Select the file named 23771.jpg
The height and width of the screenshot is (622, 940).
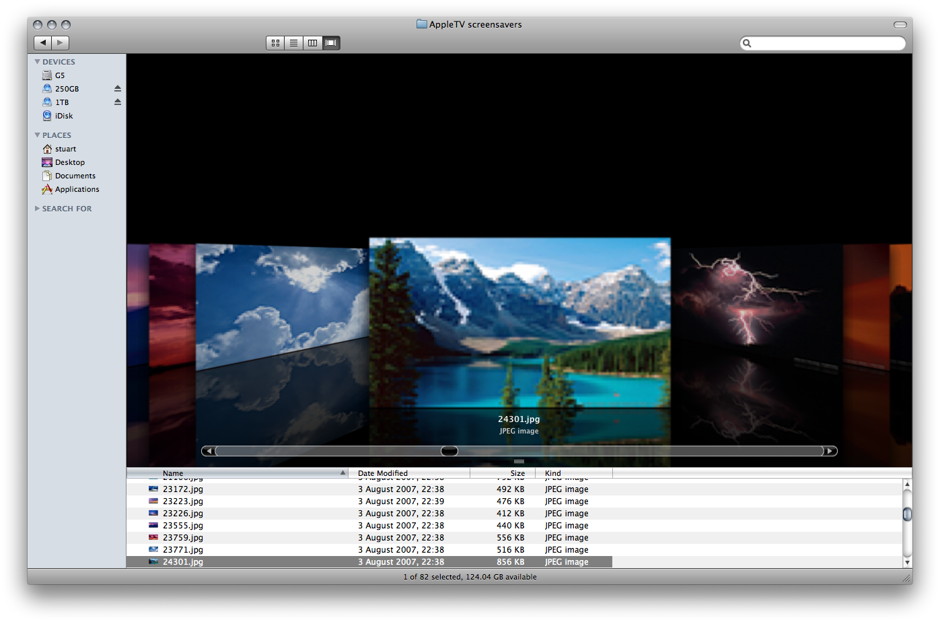pyautogui.click(x=183, y=550)
